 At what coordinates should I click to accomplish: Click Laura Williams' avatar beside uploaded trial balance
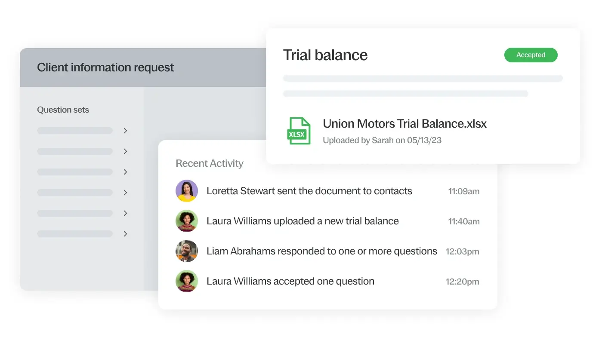[187, 221]
